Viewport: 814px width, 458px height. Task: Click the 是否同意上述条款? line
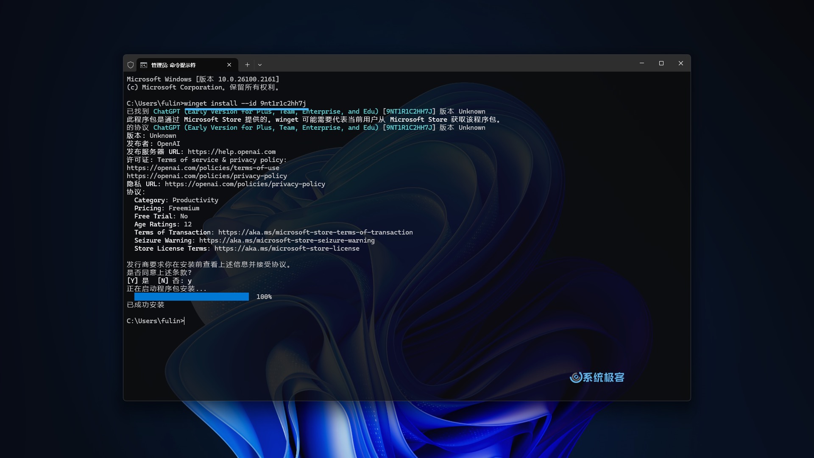coord(159,273)
